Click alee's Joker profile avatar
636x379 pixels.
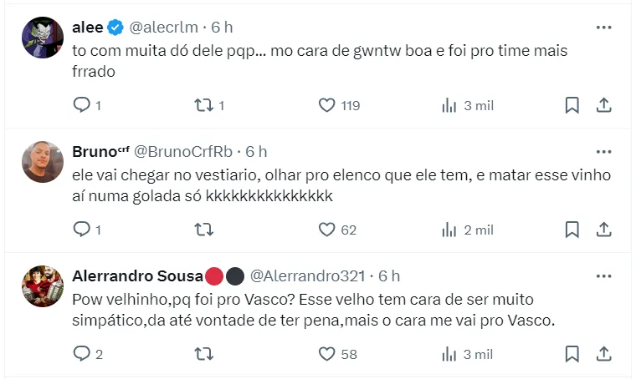(43, 38)
